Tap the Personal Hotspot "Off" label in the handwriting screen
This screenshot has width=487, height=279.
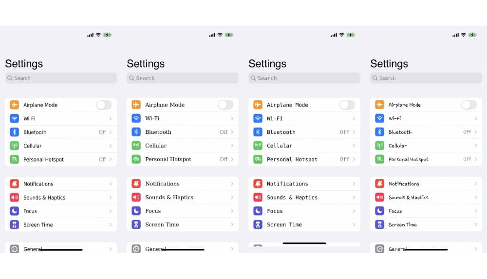(x=467, y=159)
